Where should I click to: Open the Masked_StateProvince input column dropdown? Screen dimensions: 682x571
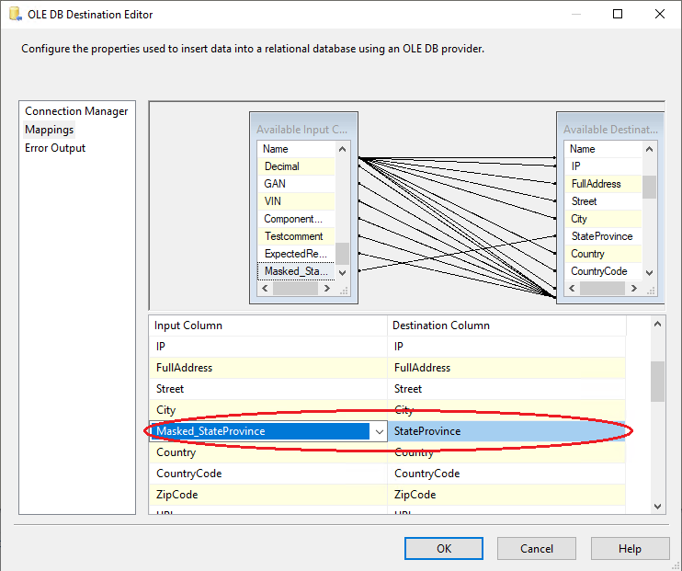coord(378,431)
